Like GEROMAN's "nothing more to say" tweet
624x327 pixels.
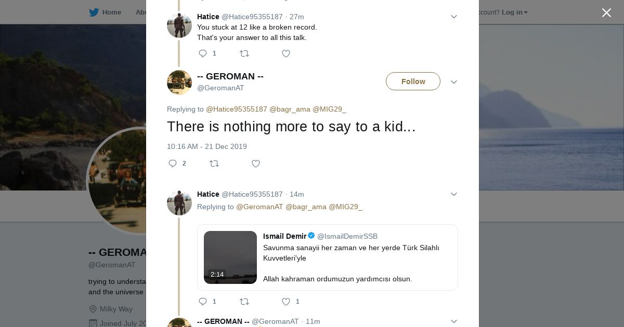[x=255, y=163]
